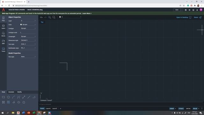Open the Blocks panel in the sidebar
The width and height of the screenshot is (204, 115).
[3, 34]
